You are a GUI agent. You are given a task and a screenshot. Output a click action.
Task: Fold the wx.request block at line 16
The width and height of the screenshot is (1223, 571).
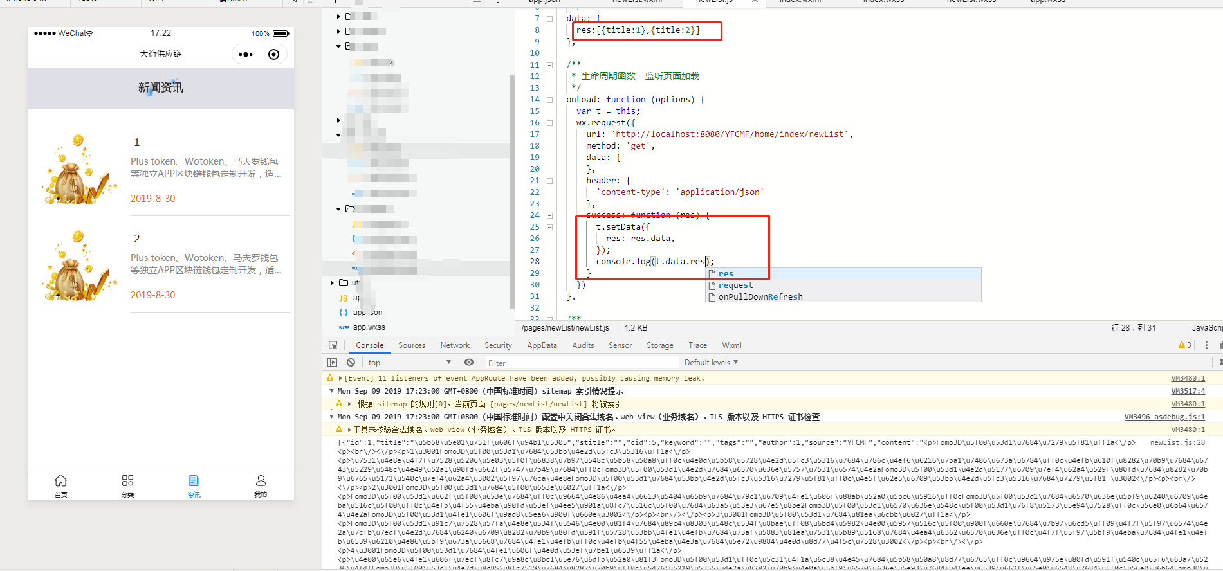(549, 123)
